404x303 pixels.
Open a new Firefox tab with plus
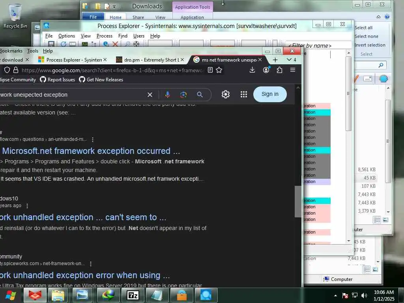pos(275,60)
